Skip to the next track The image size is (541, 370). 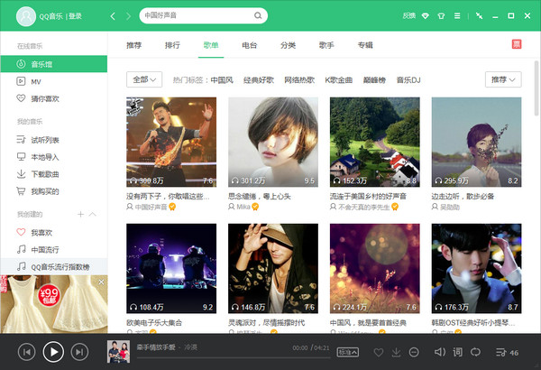pyautogui.click(x=79, y=351)
